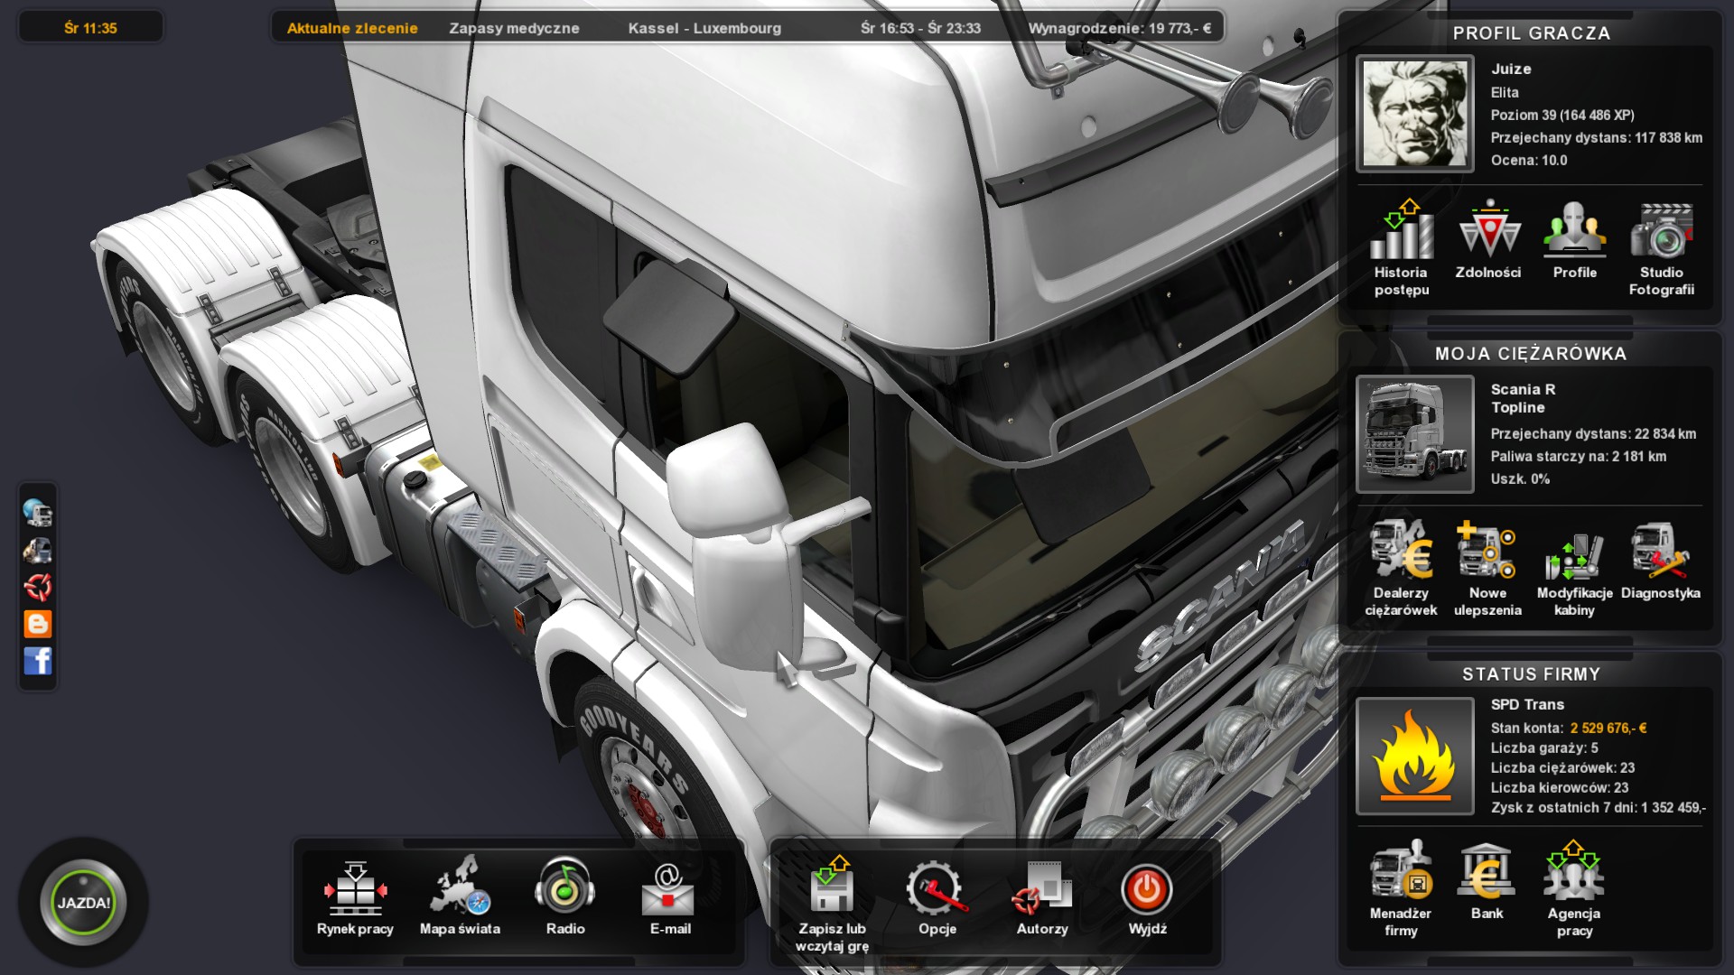Click the Elita rank text
This screenshot has width=1734, height=975.
1505,92
